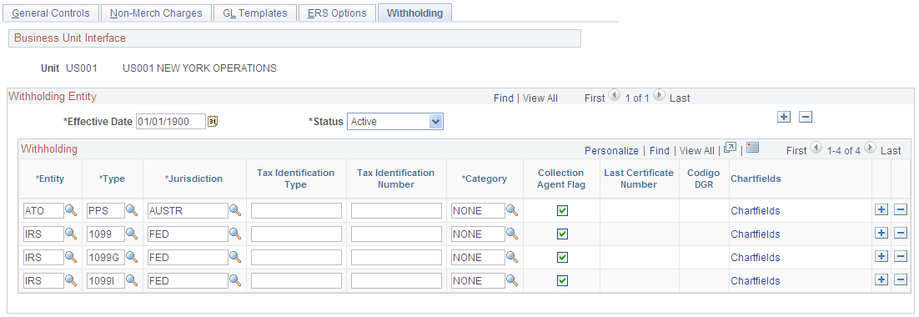Open Entity lookup for ATO row
The image size is (919, 317).
[x=71, y=210]
